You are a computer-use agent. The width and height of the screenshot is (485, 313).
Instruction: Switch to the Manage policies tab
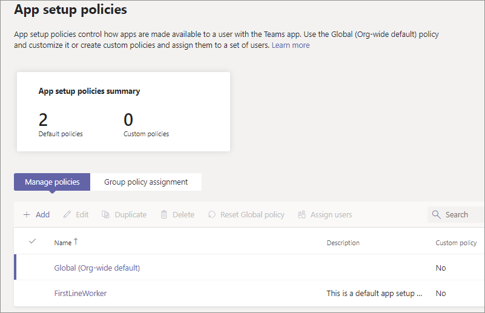(52, 182)
